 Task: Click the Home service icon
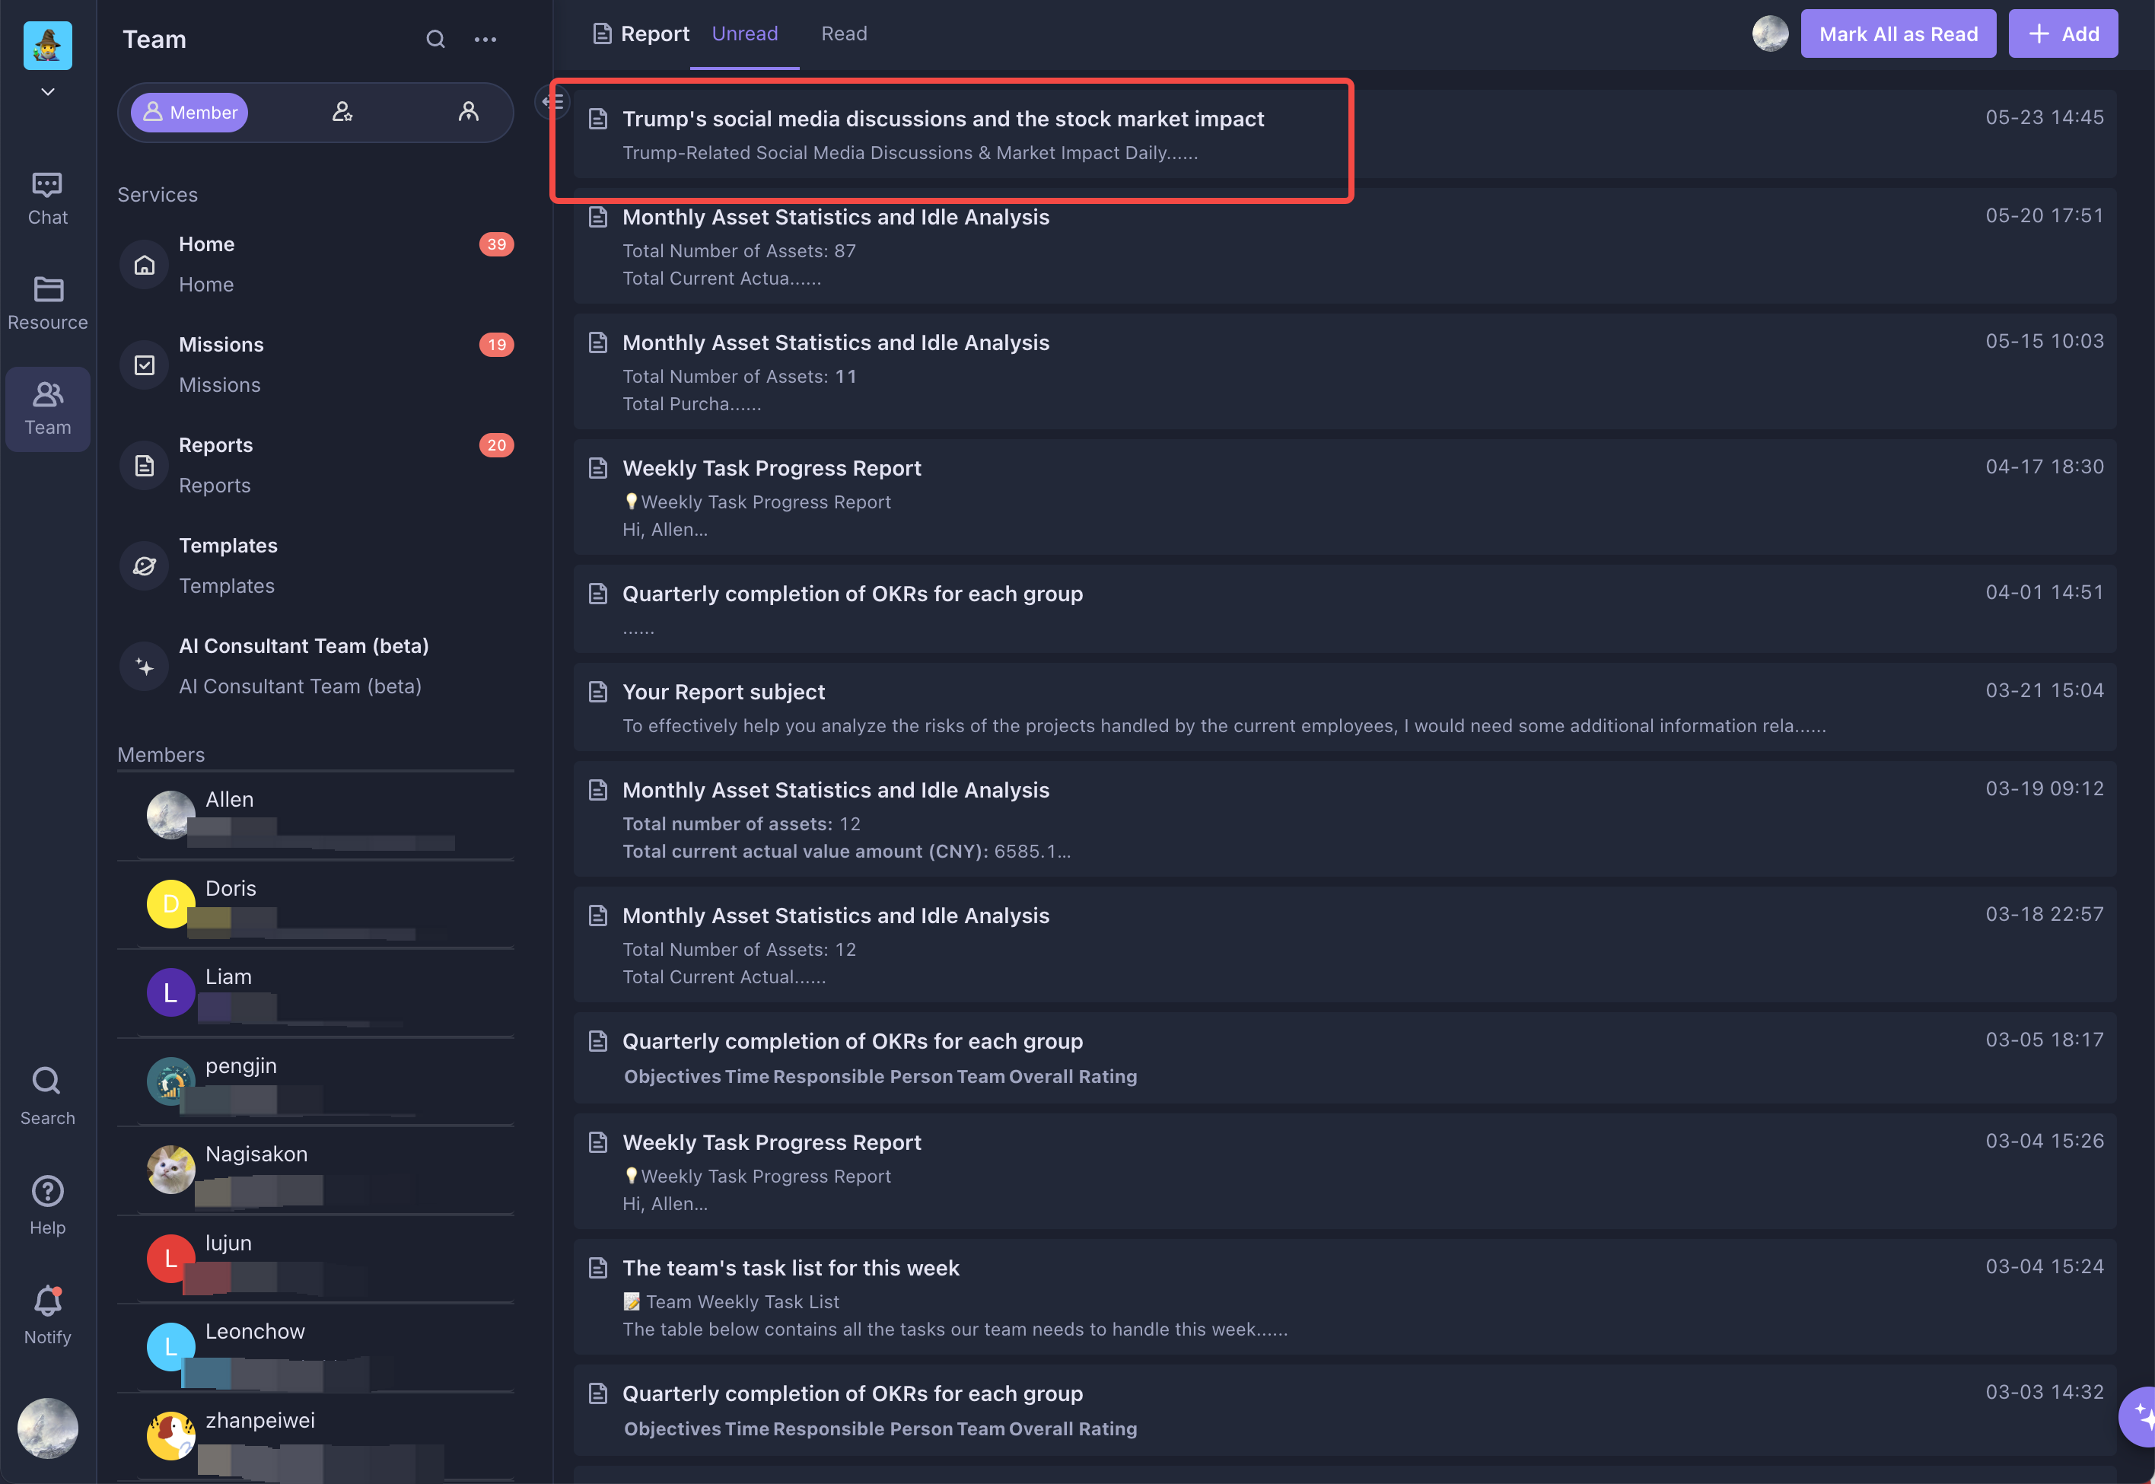coord(144,265)
